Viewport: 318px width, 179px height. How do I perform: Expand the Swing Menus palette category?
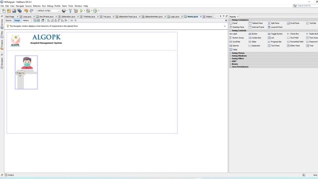pos(231,53)
